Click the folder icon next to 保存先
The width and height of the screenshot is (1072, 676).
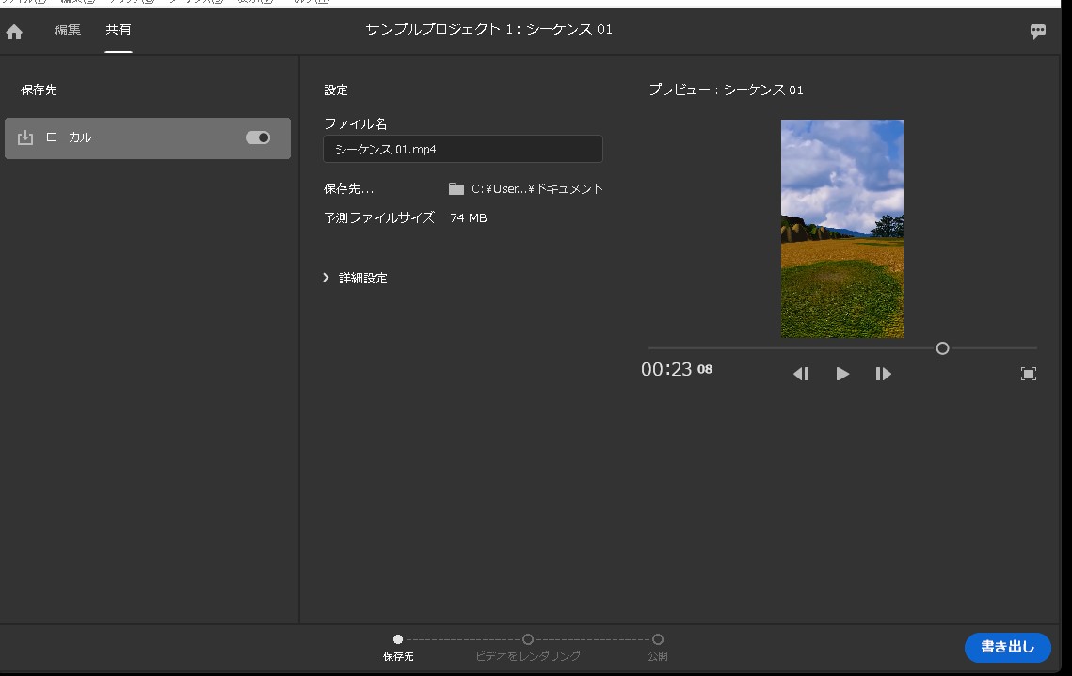pyautogui.click(x=456, y=187)
